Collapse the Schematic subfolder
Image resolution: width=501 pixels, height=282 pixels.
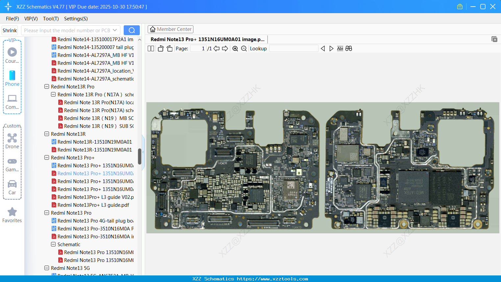[53, 245]
